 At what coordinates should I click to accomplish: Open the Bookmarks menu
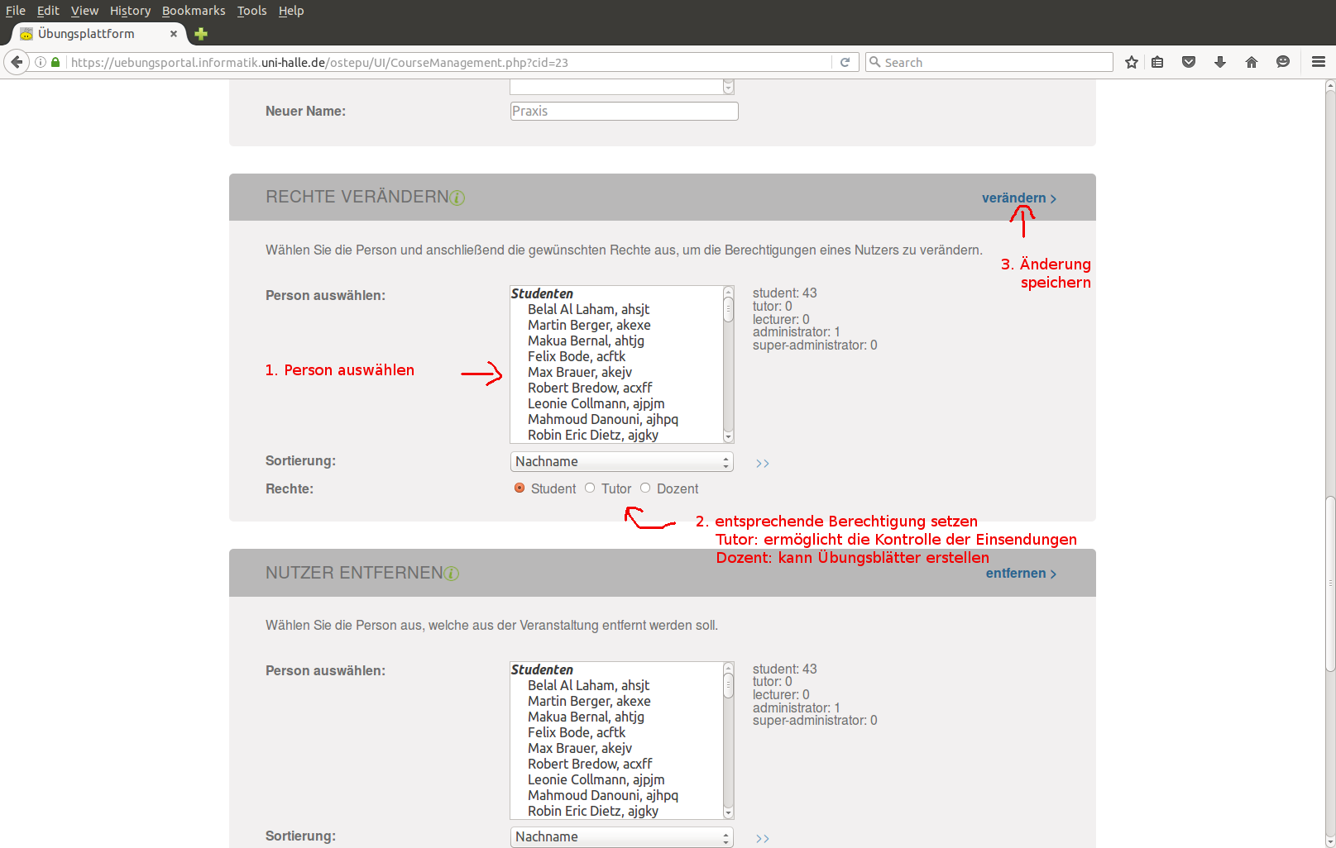point(194,11)
